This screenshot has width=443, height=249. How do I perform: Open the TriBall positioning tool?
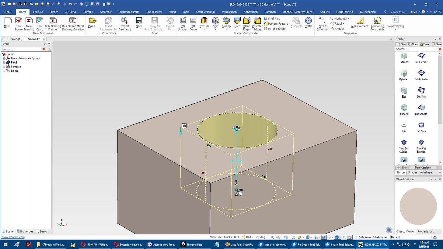click(308, 23)
